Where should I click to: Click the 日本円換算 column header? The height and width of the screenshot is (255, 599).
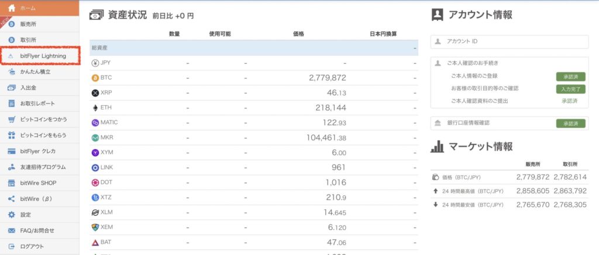point(383,34)
